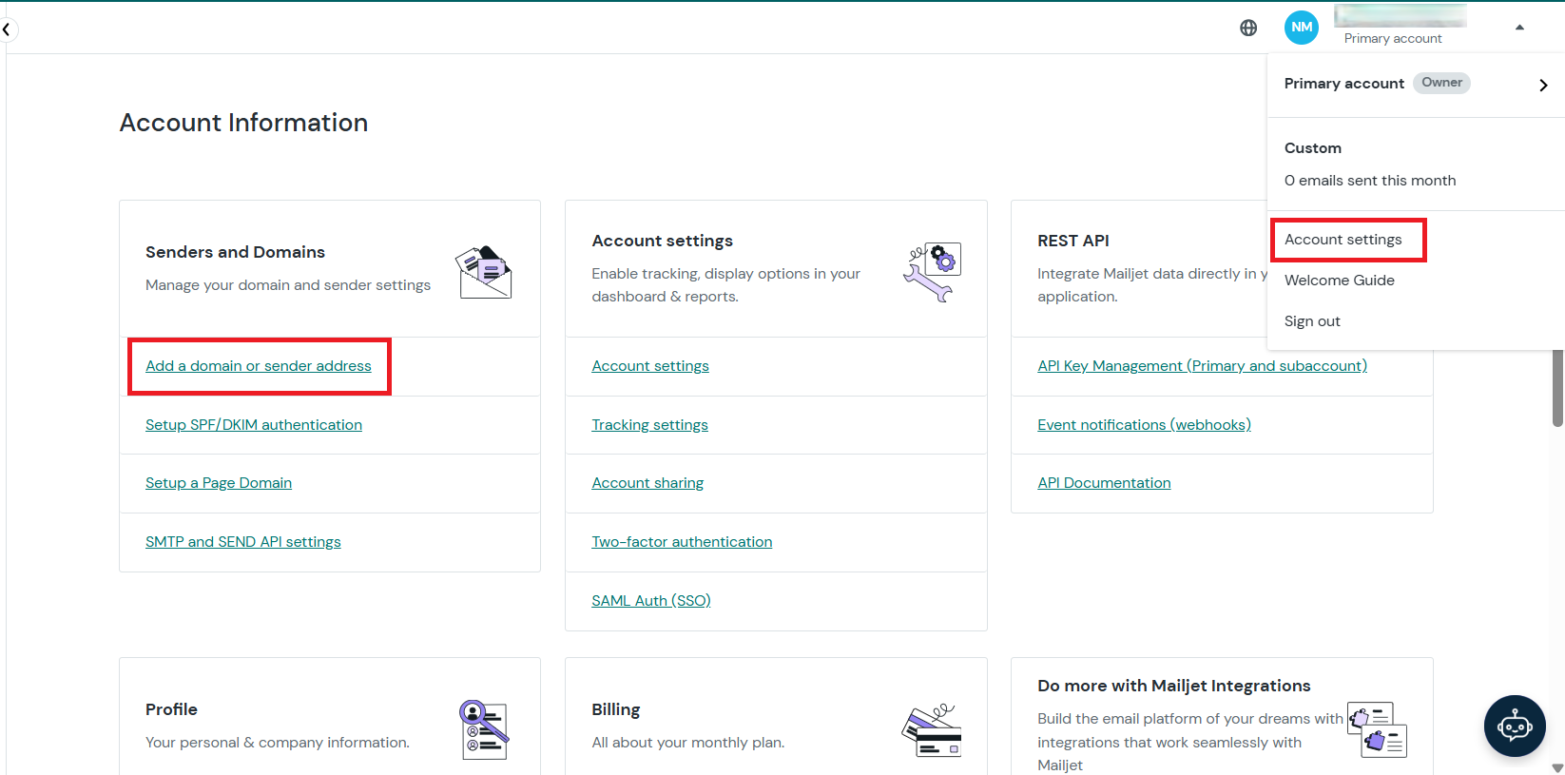Click the Mailjet Integrations puzzle icon
This screenshot has width=1565, height=775.
point(1378,729)
